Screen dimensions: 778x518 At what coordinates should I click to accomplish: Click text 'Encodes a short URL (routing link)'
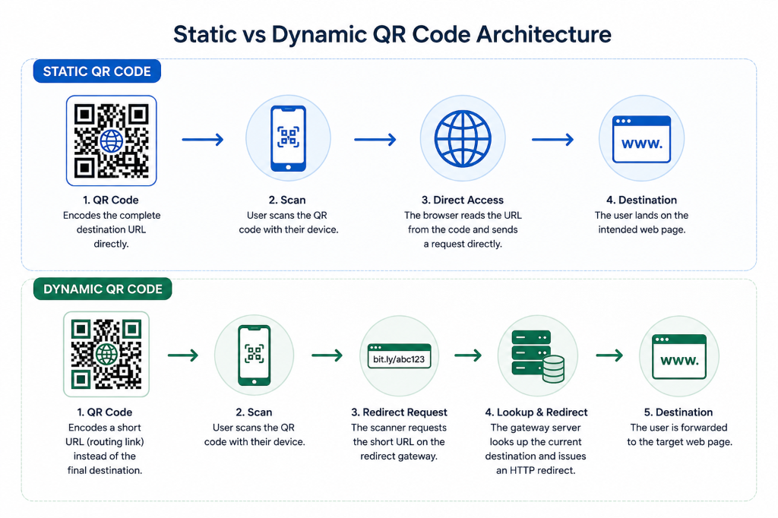105,434
